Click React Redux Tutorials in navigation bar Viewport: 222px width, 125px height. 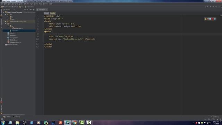coord(9,7)
